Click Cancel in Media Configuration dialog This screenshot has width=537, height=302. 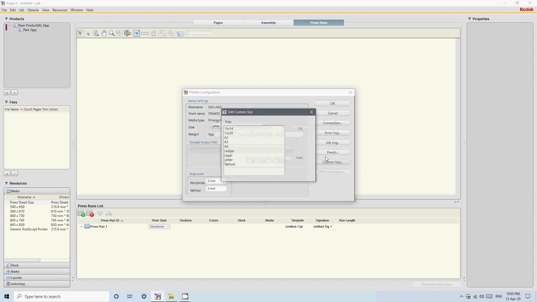(x=333, y=113)
